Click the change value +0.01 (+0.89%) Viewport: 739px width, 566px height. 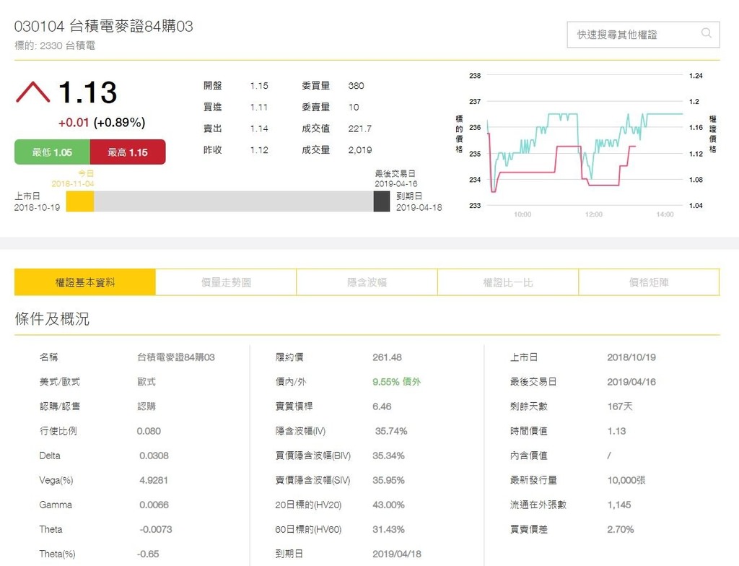click(x=102, y=123)
